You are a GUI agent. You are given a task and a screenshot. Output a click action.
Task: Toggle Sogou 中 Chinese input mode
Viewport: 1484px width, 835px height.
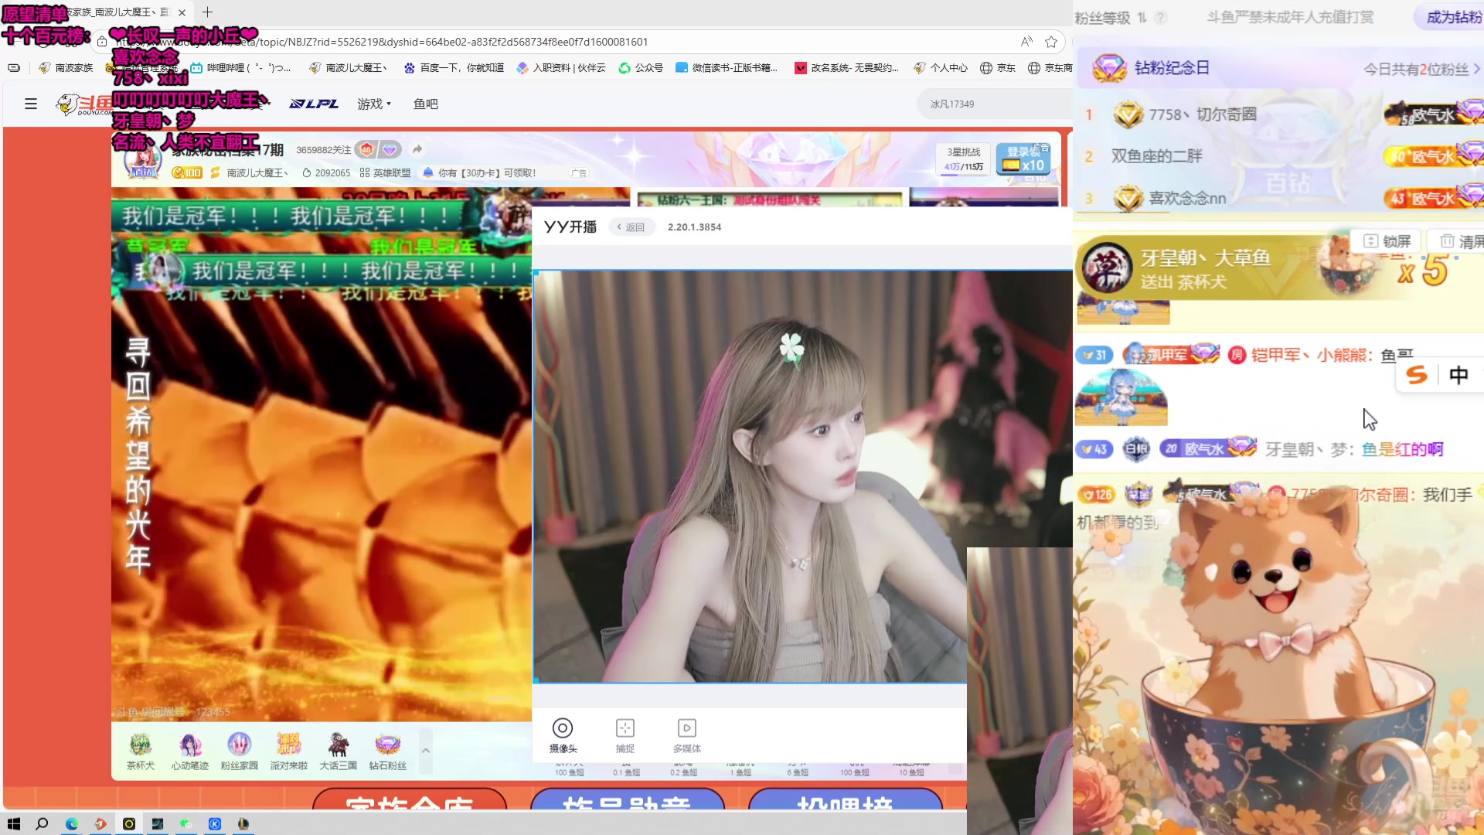click(x=1458, y=375)
